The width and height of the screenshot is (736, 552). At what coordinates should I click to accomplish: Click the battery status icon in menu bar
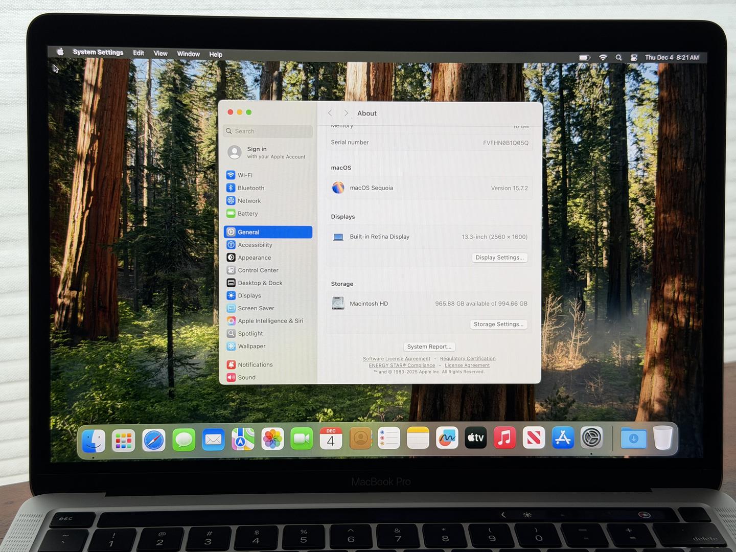tap(585, 57)
